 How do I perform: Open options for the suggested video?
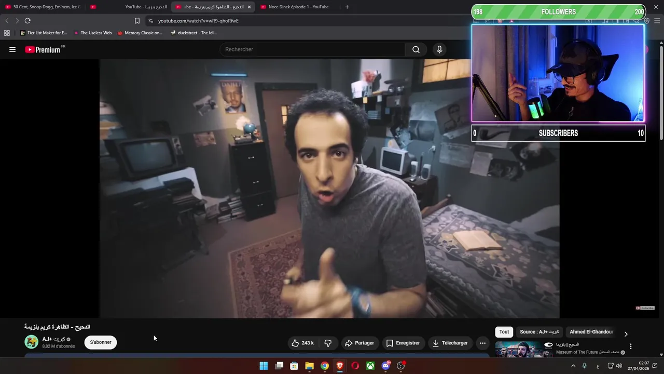coord(631,346)
